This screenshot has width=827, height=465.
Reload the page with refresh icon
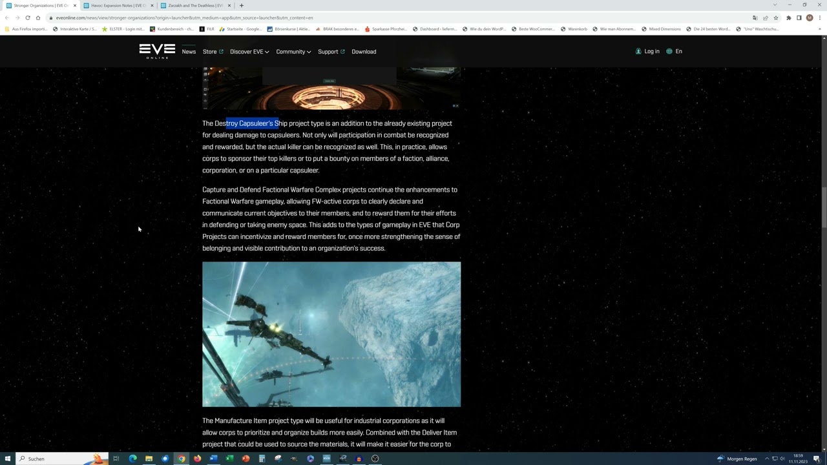click(28, 17)
